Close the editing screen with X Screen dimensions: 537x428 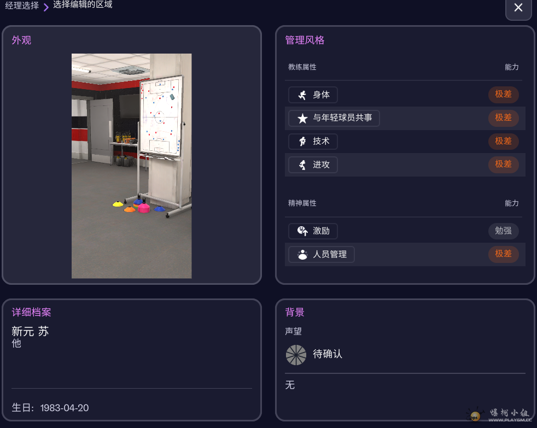click(x=518, y=8)
